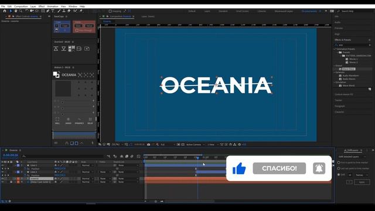
Task: Toggle Snapping checkbox in toolbar
Action: coord(110,11)
